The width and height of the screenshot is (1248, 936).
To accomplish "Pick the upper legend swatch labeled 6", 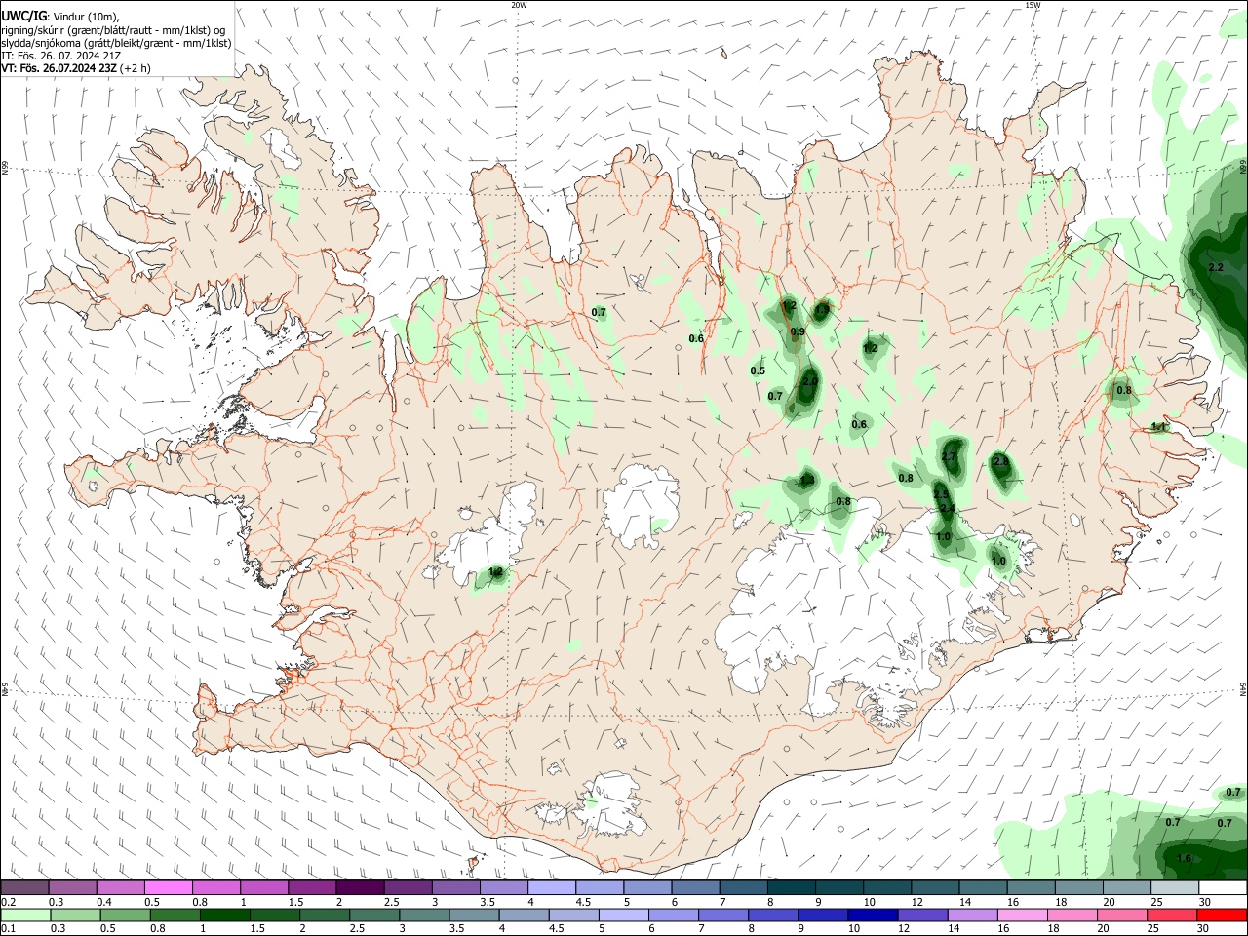I will pyautogui.click(x=695, y=887).
